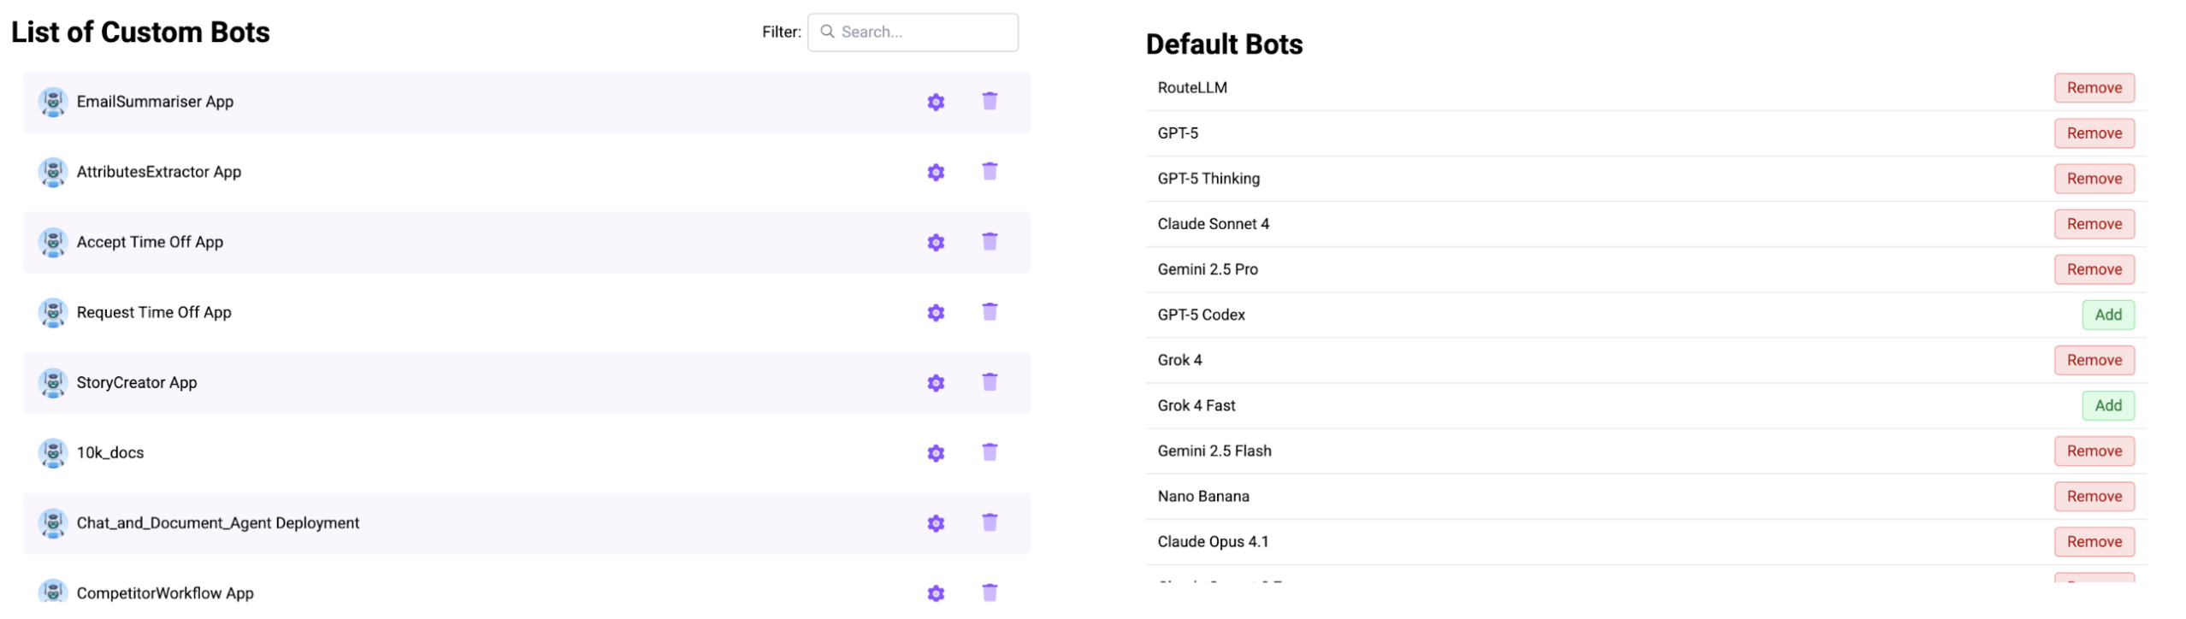Remove Nano Banana from default bots
Image resolution: width=2186 pixels, height=619 pixels.
[x=2094, y=496]
